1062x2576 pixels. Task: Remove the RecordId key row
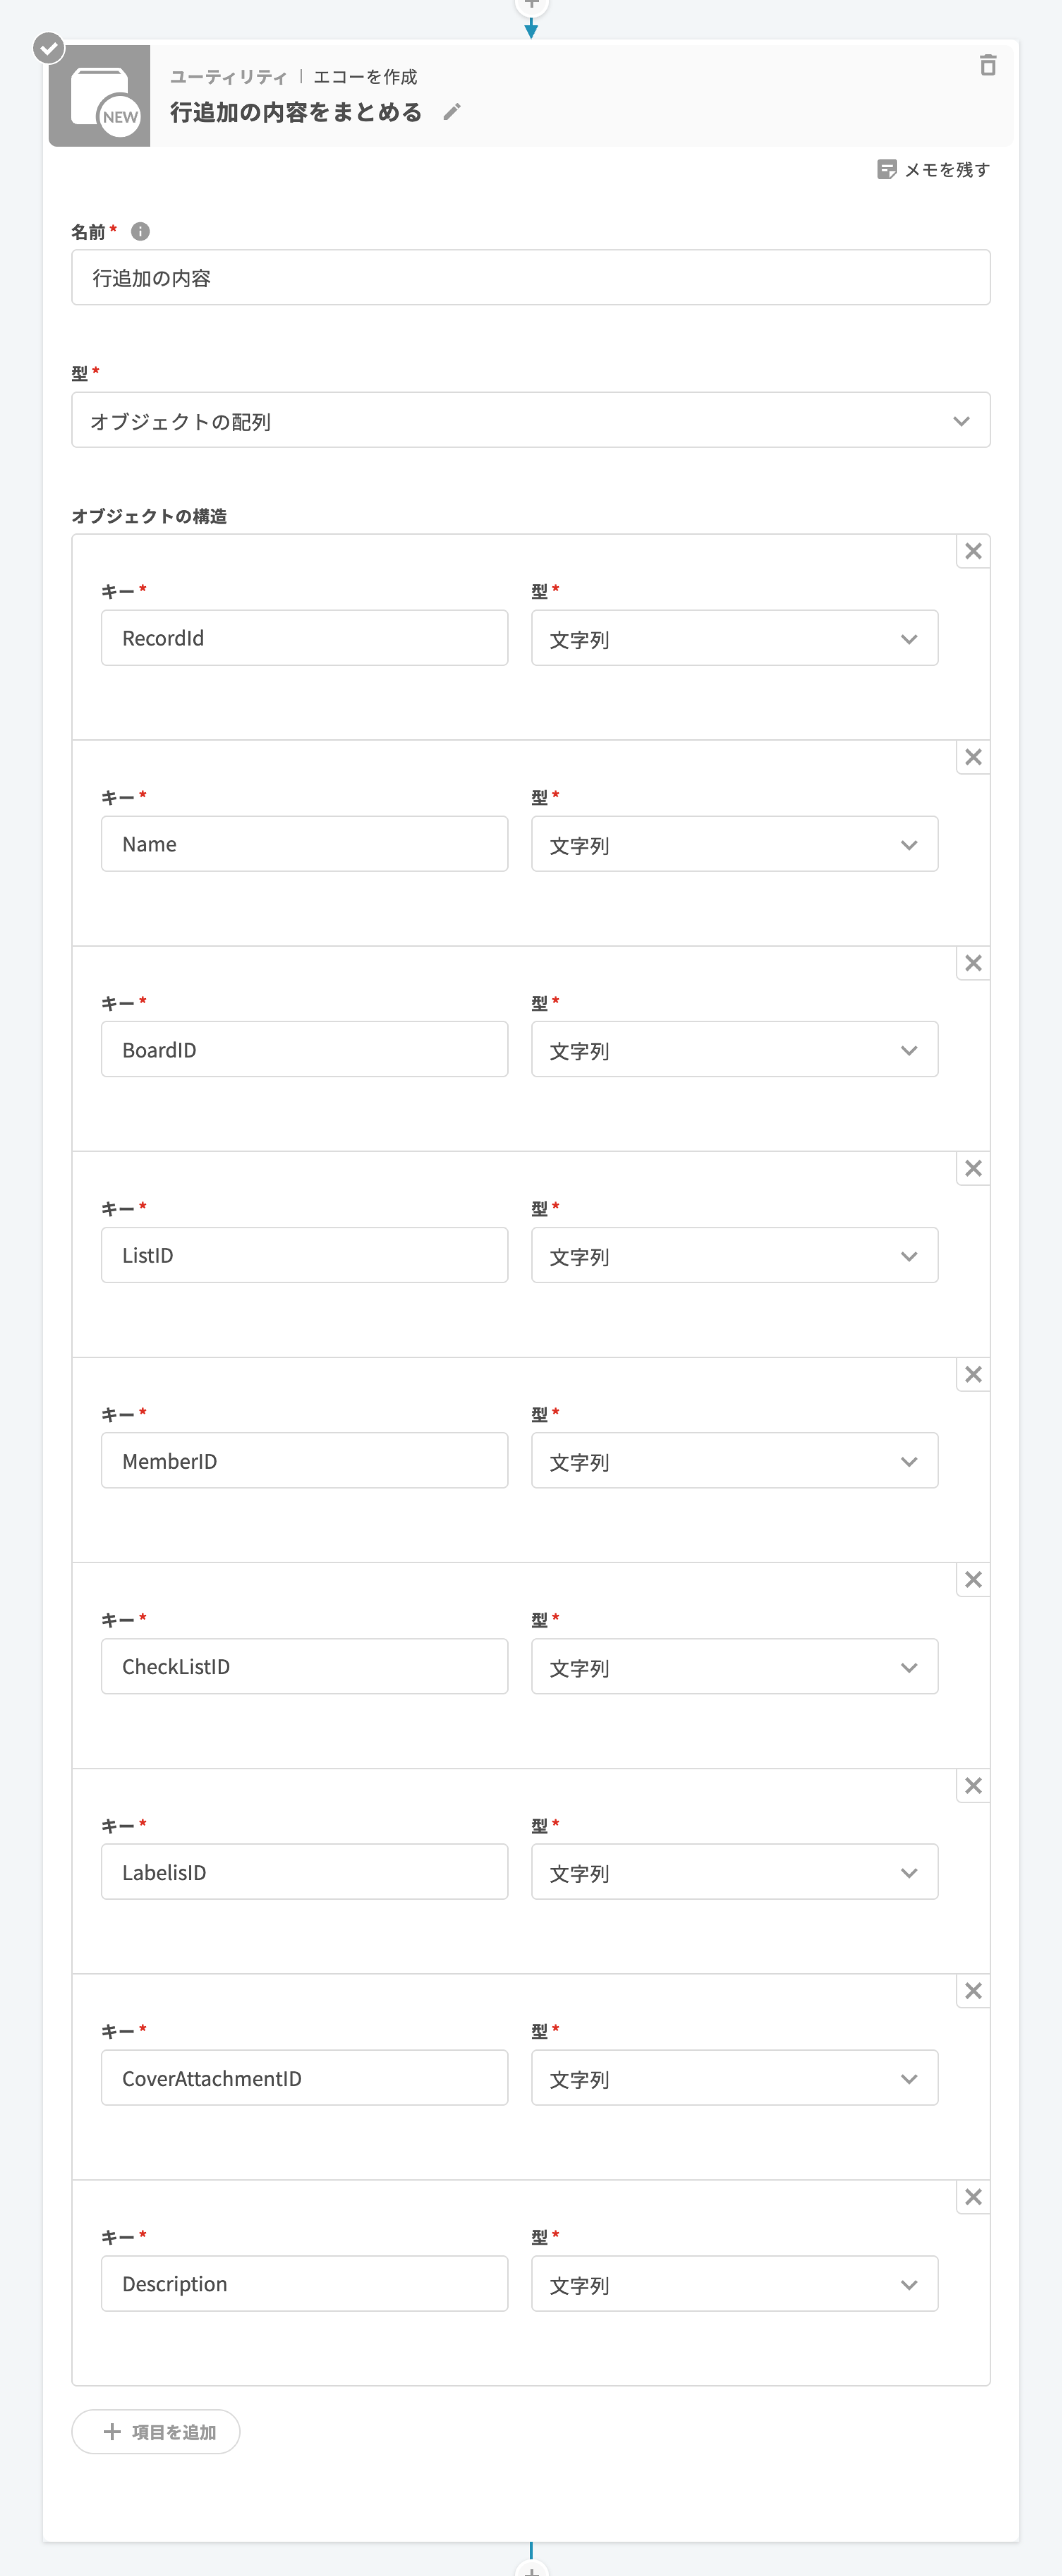973,551
